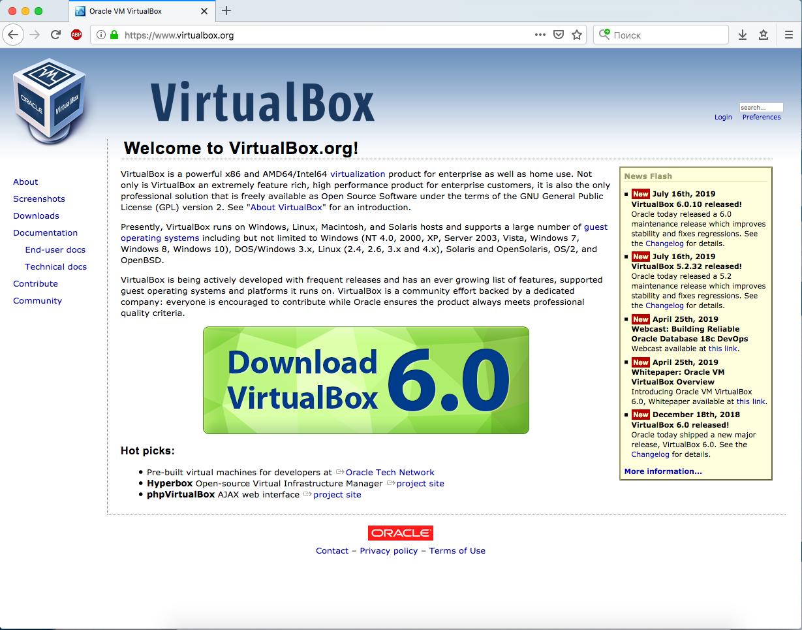Go back with the browser back arrow
Screen dimensions: 802x630
tap(12, 35)
